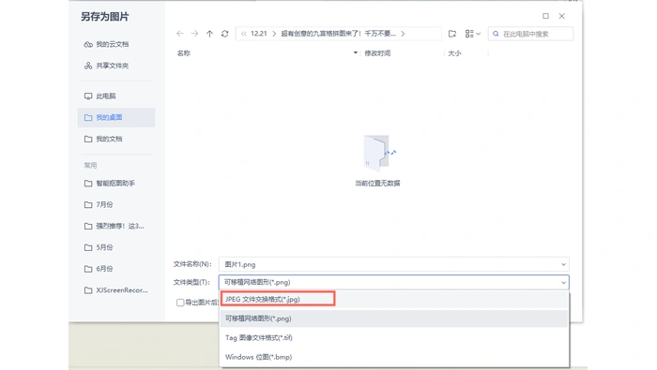Choose 可移植网络图形(*.png) option
657x370 pixels.
394,318
